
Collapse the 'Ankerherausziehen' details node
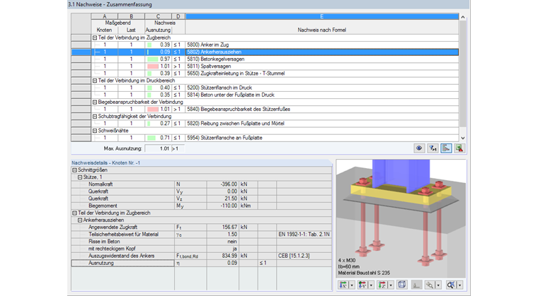pos(80,220)
